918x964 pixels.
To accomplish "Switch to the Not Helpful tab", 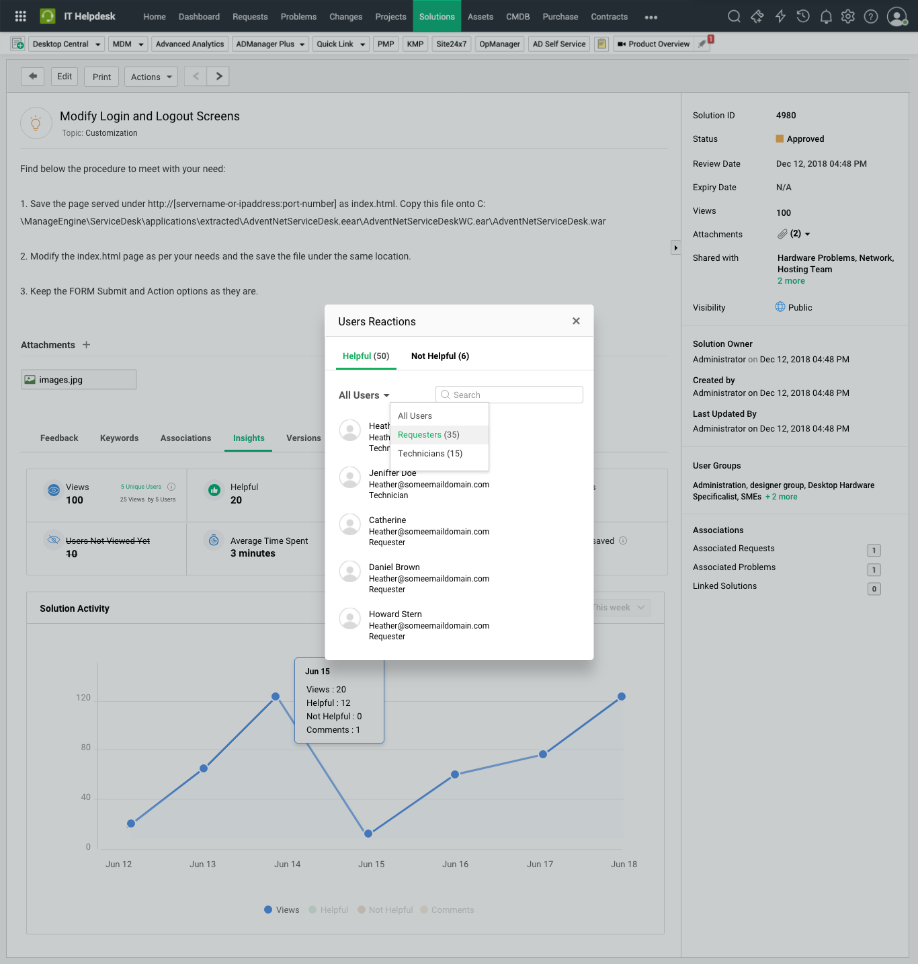I will pos(440,356).
